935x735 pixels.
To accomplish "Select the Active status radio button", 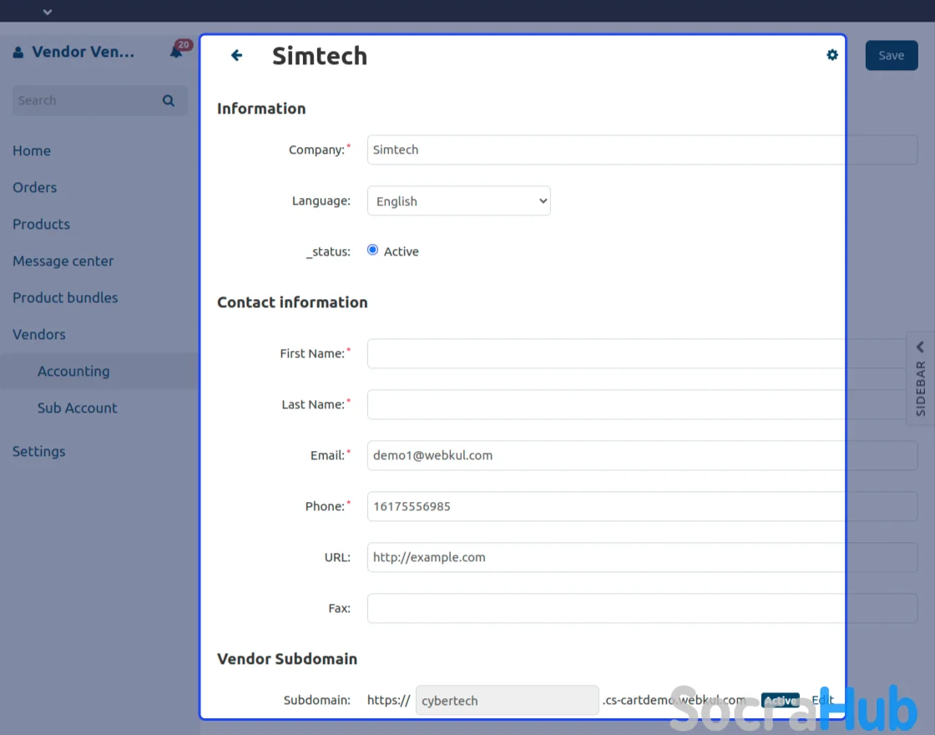I will (372, 250).
